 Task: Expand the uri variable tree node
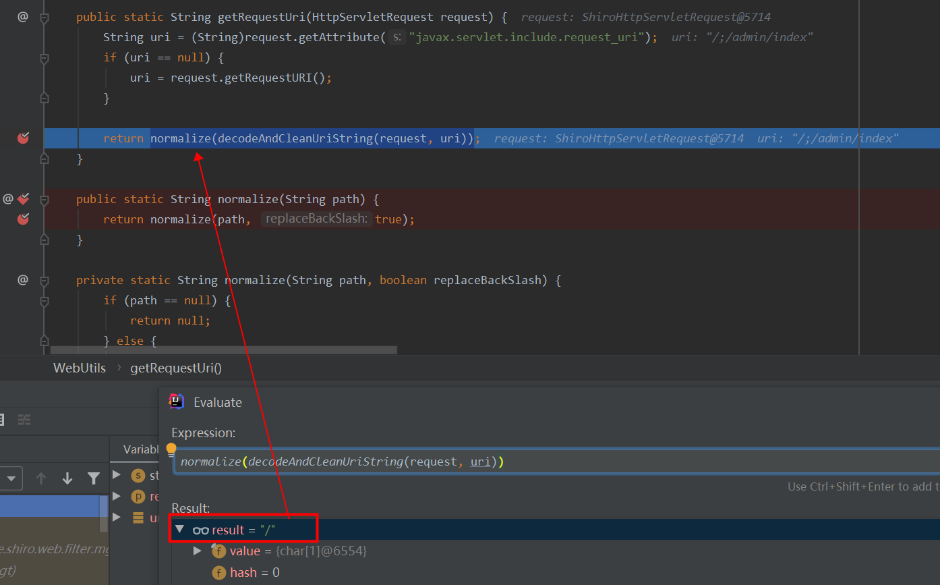tap(117, 517)
